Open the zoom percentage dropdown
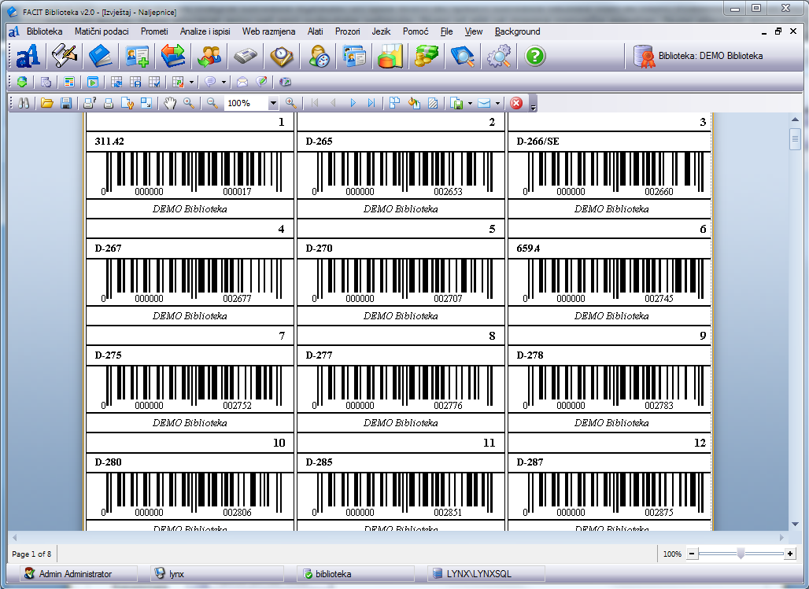 click(x=273, y=103)
